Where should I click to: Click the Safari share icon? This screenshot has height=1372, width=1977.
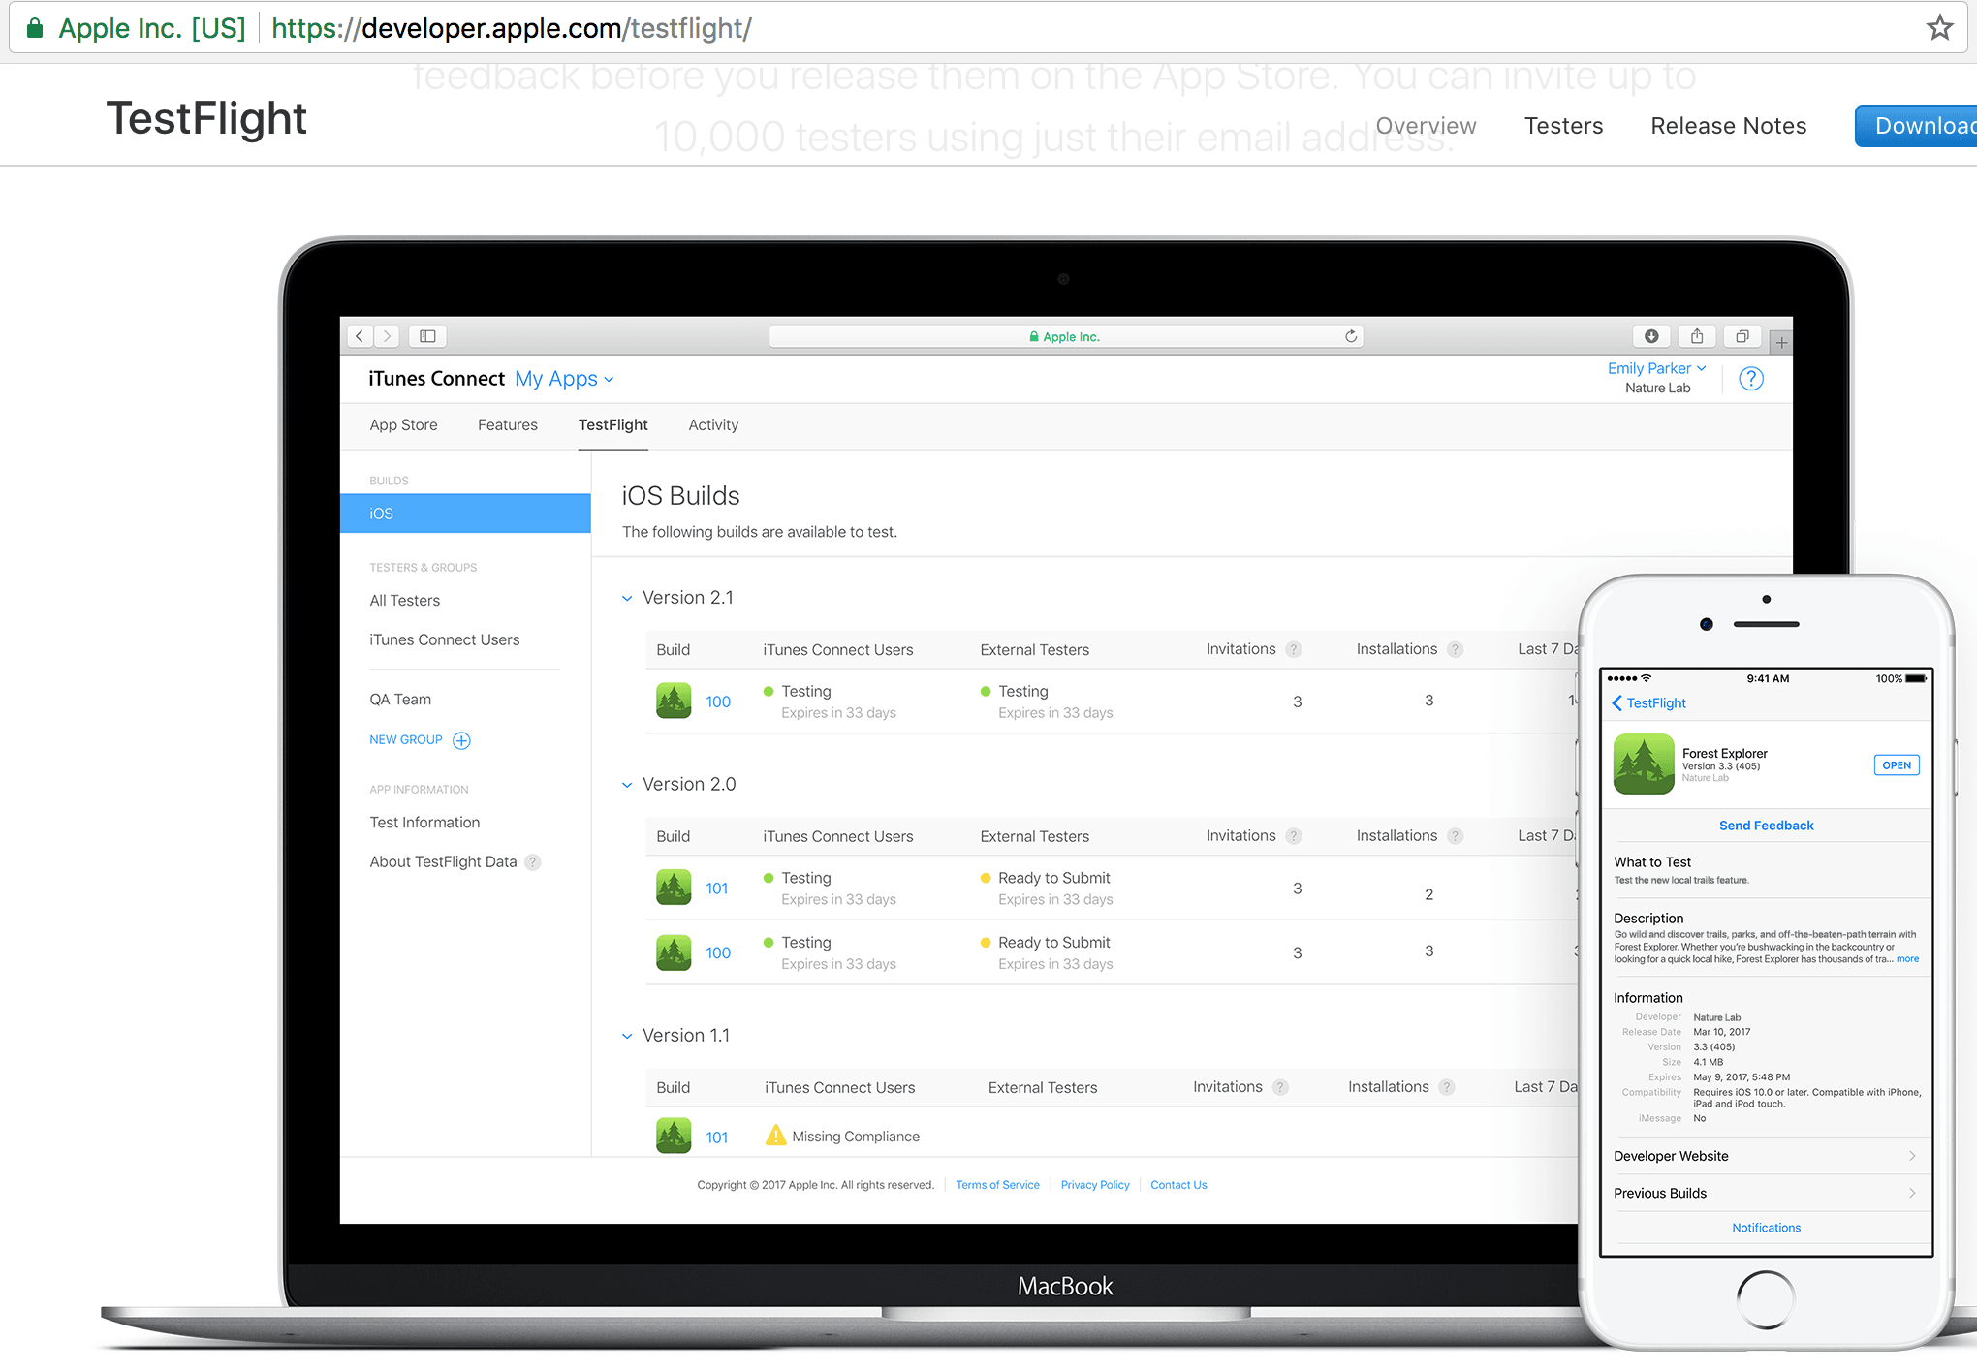click(1697, 336)
